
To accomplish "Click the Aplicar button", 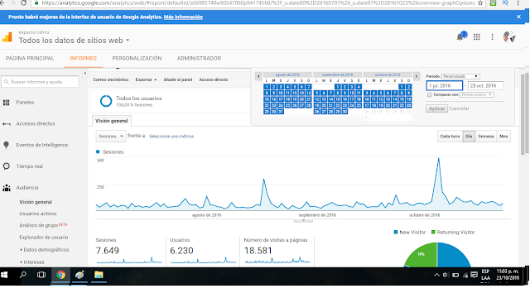I will 436,108.
